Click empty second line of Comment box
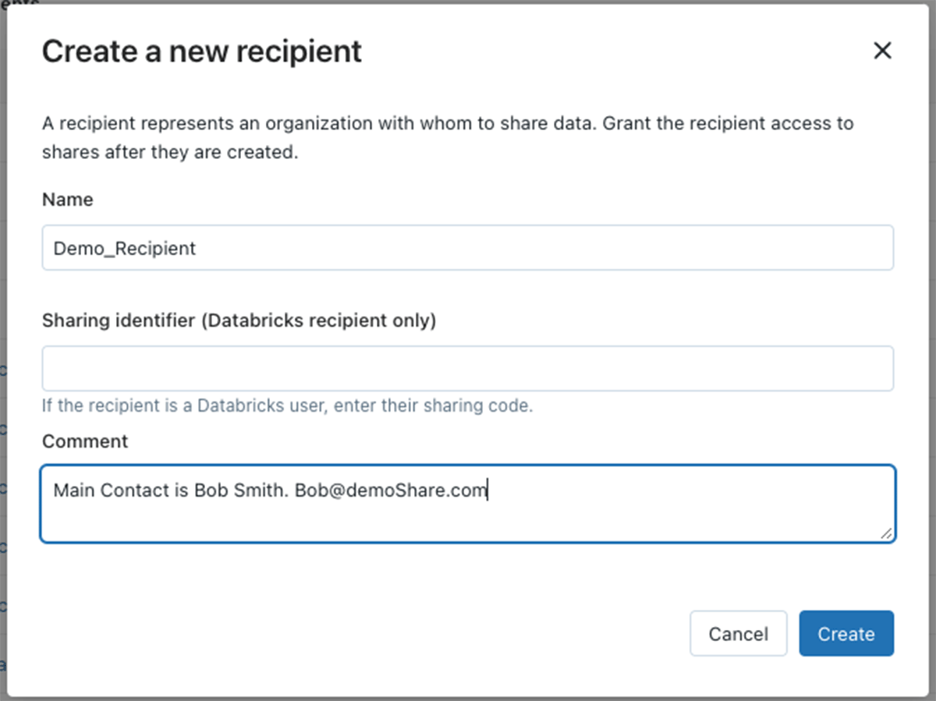 pyautogui.click(x=468, y=520)
